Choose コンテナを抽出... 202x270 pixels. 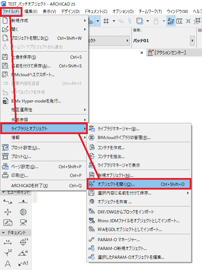[139, 157]
